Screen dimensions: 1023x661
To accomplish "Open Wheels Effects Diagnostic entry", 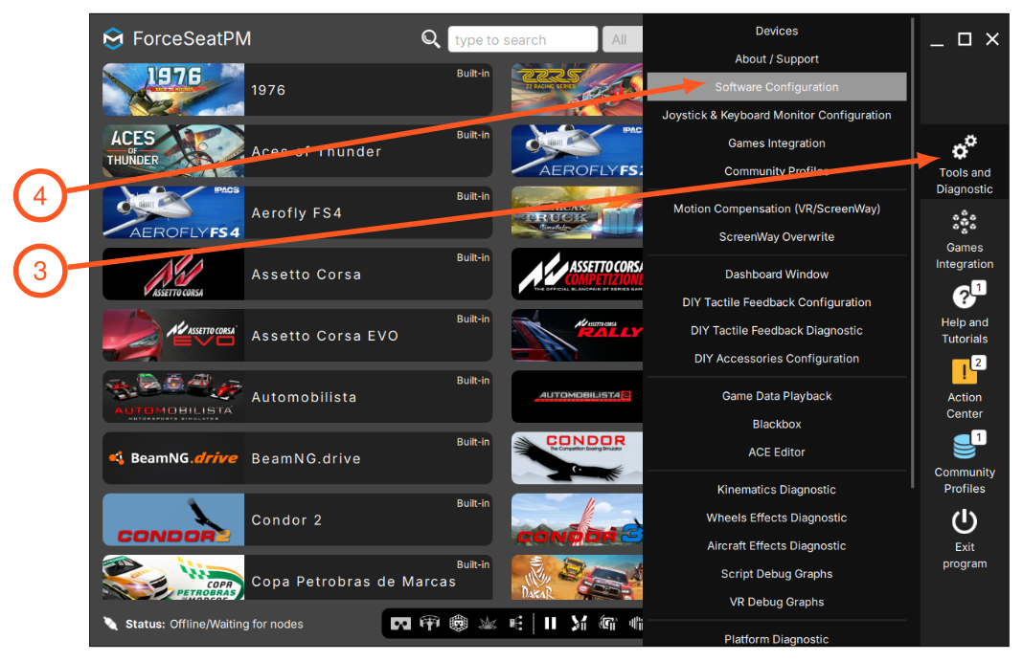I will pyautogui.click(x=777, y=518).
